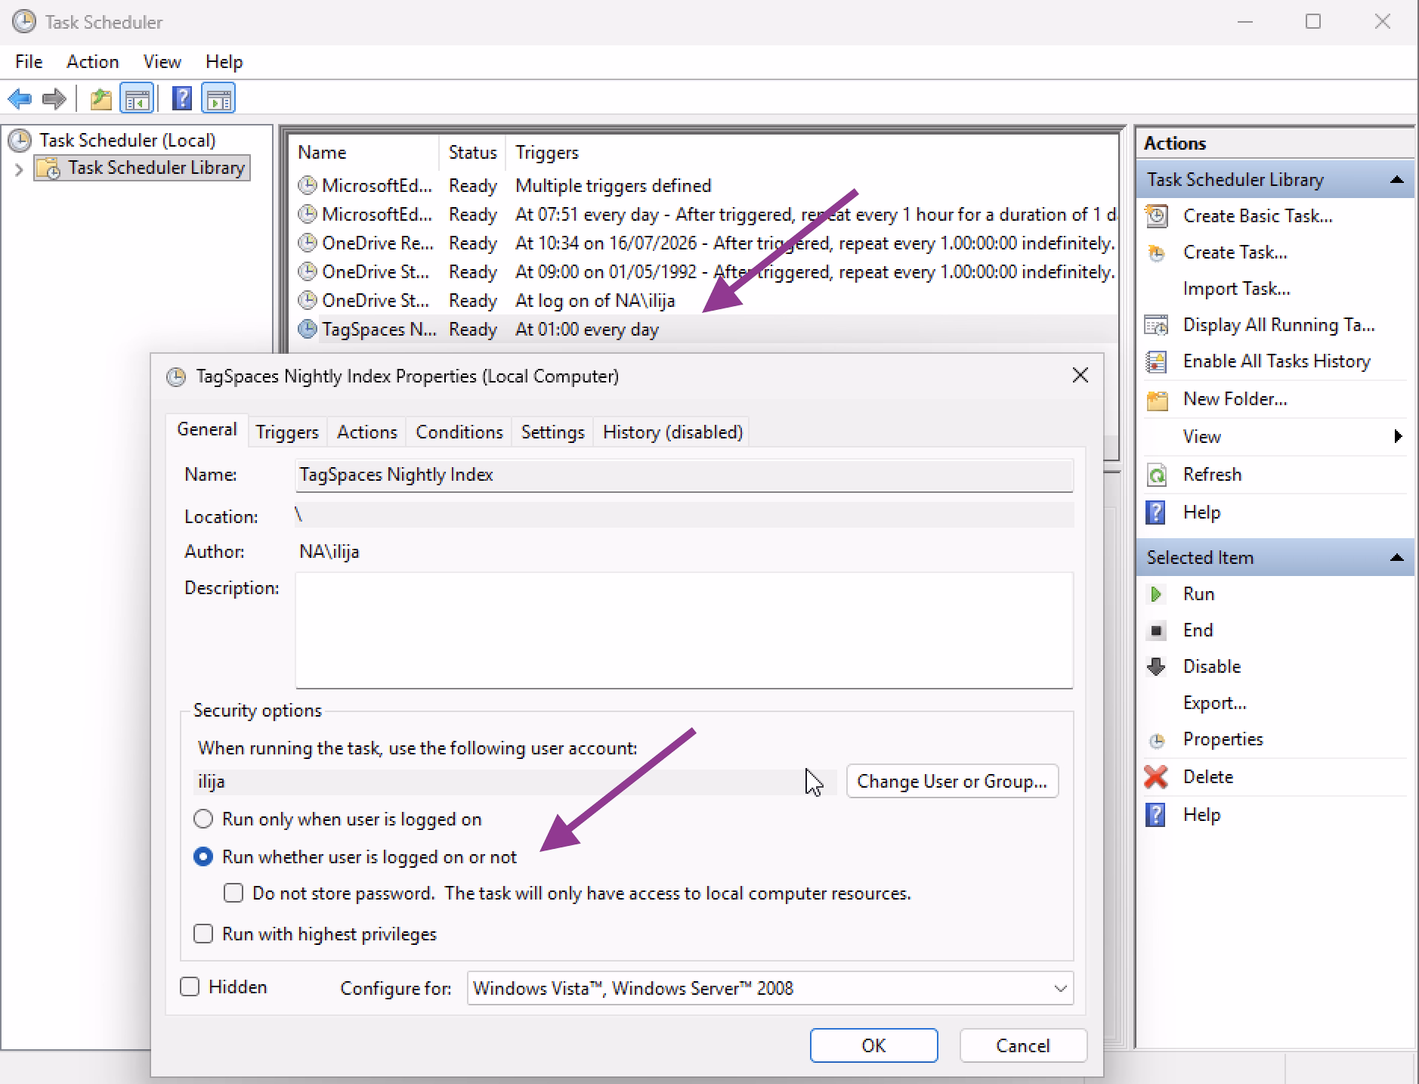The width and height of the screenshot is (1419, 1084).
Task: Collapse the Selected Item actions section
Action: click(1397, 558)
